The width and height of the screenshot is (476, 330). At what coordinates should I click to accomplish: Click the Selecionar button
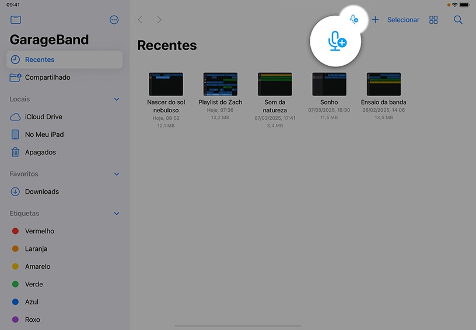[x=403, y=20]
